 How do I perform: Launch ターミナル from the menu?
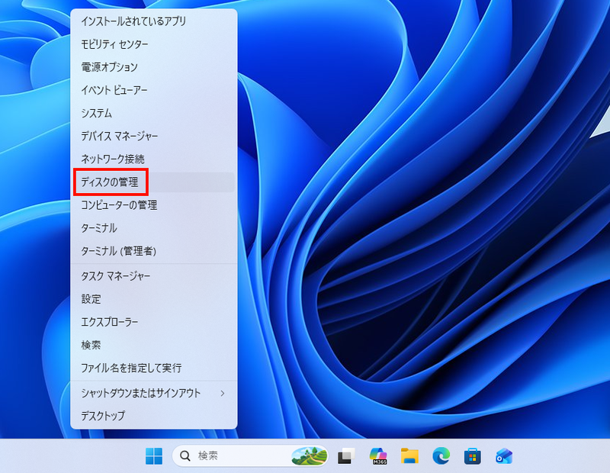click(x=154, y=228)
